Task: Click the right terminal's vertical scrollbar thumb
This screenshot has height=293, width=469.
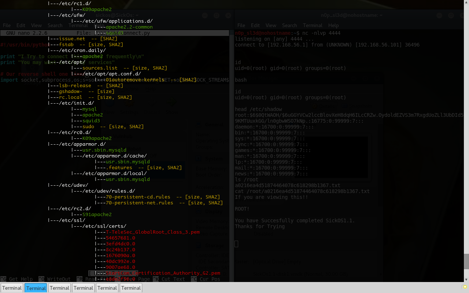Action: (x=466, y=261)
